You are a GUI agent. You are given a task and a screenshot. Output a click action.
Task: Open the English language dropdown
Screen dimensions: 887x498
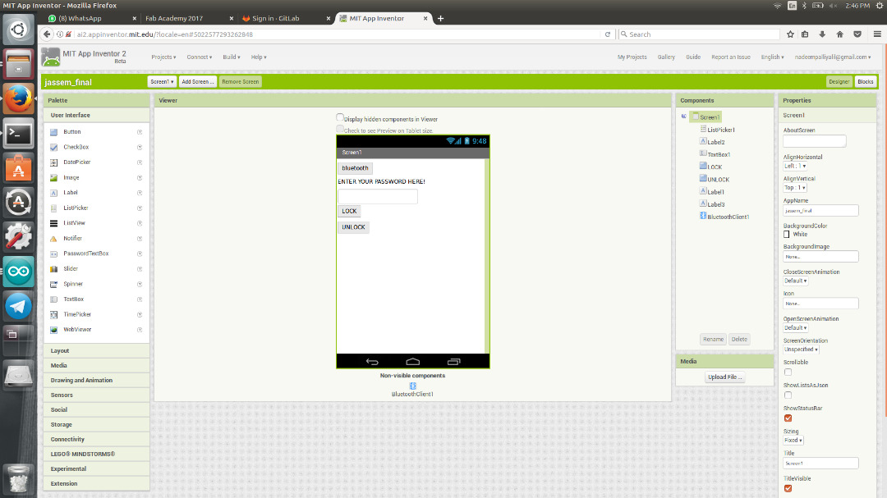pyautogui.click(x=772, y=57)
